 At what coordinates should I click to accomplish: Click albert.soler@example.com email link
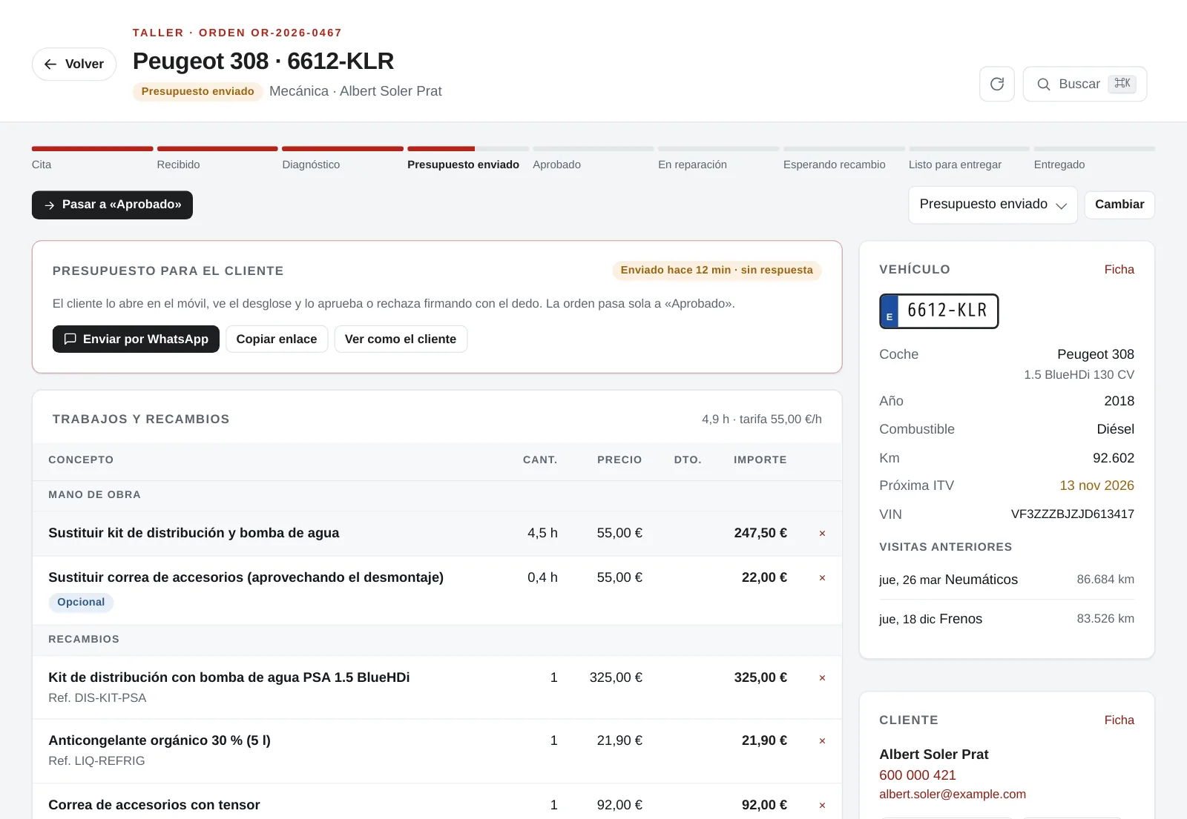click(953, 795)
